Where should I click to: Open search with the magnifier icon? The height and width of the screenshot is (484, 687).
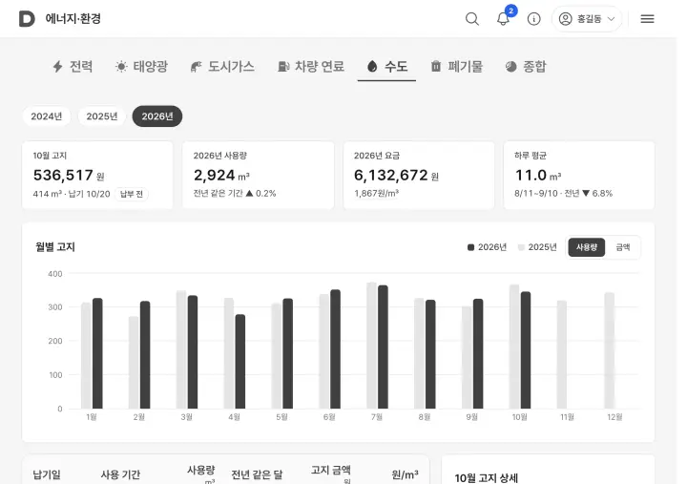coord(472,19)
